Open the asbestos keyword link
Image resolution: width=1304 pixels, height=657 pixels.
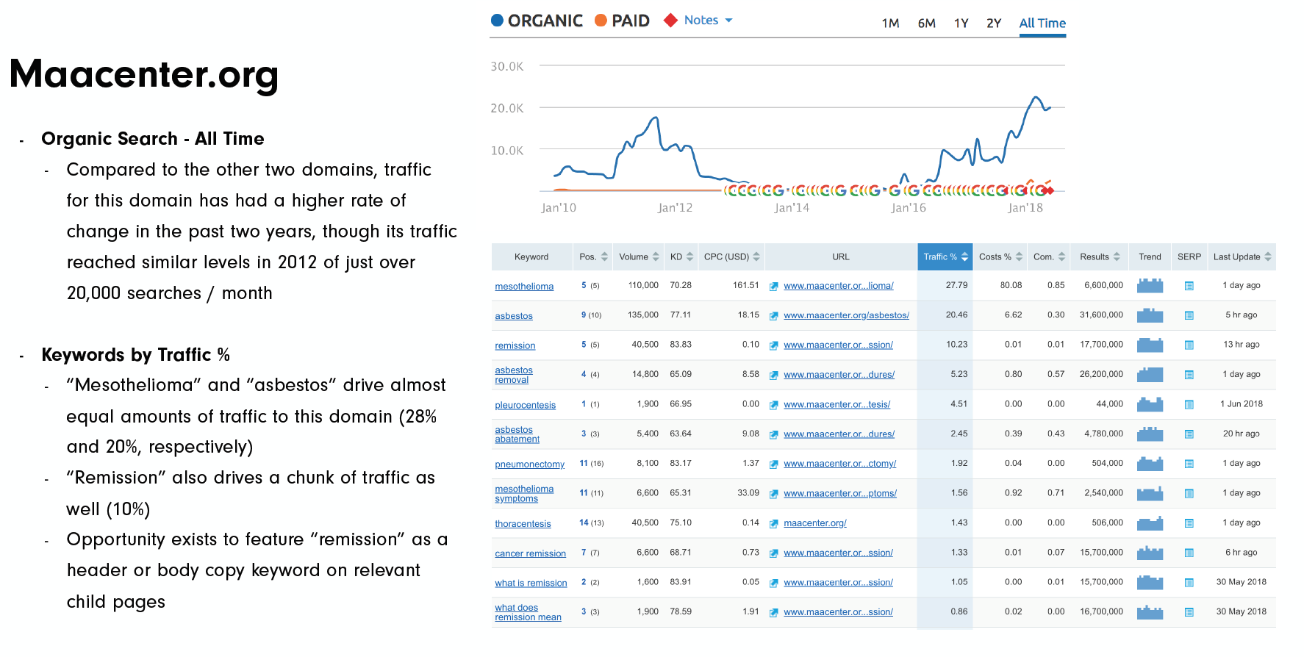click(x=514, y=316)
